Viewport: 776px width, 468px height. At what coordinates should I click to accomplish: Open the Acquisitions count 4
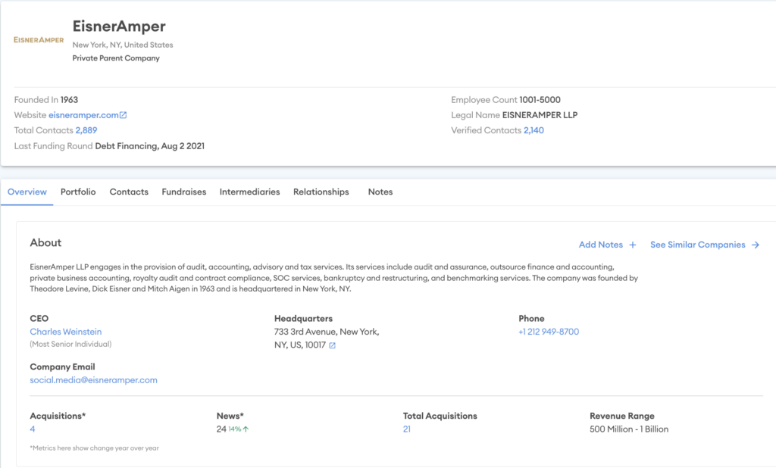pyautogui.click(x=33, y=429)
